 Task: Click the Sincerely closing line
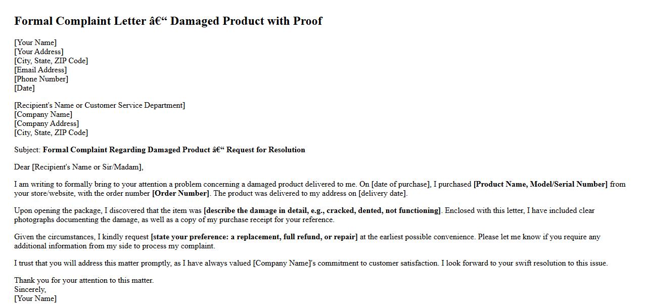[x=30, y=289]
